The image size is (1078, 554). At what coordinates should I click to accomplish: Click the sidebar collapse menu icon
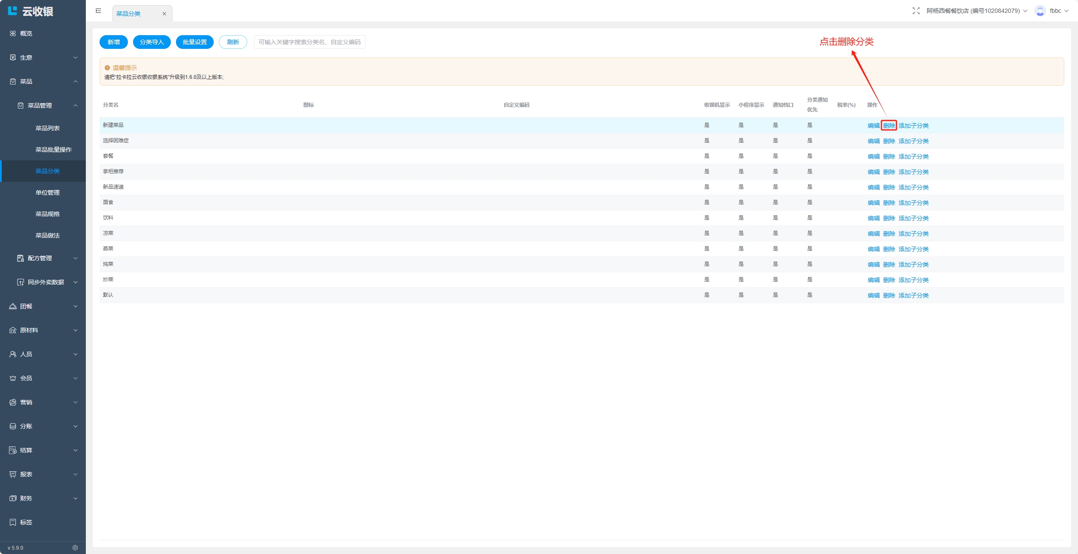(x=98, y=11)
